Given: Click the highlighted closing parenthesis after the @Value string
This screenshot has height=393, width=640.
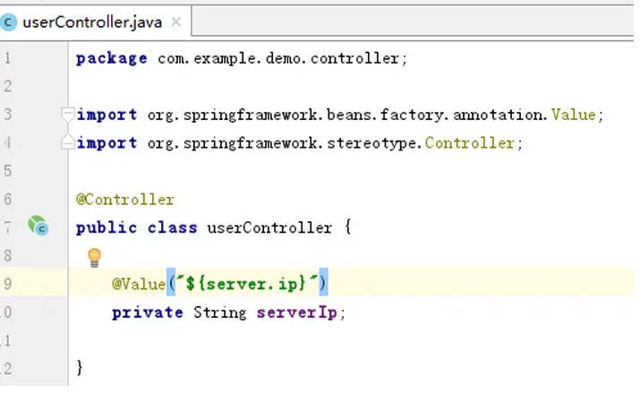Looking at the screenshot, I should [x=323, y=282].
